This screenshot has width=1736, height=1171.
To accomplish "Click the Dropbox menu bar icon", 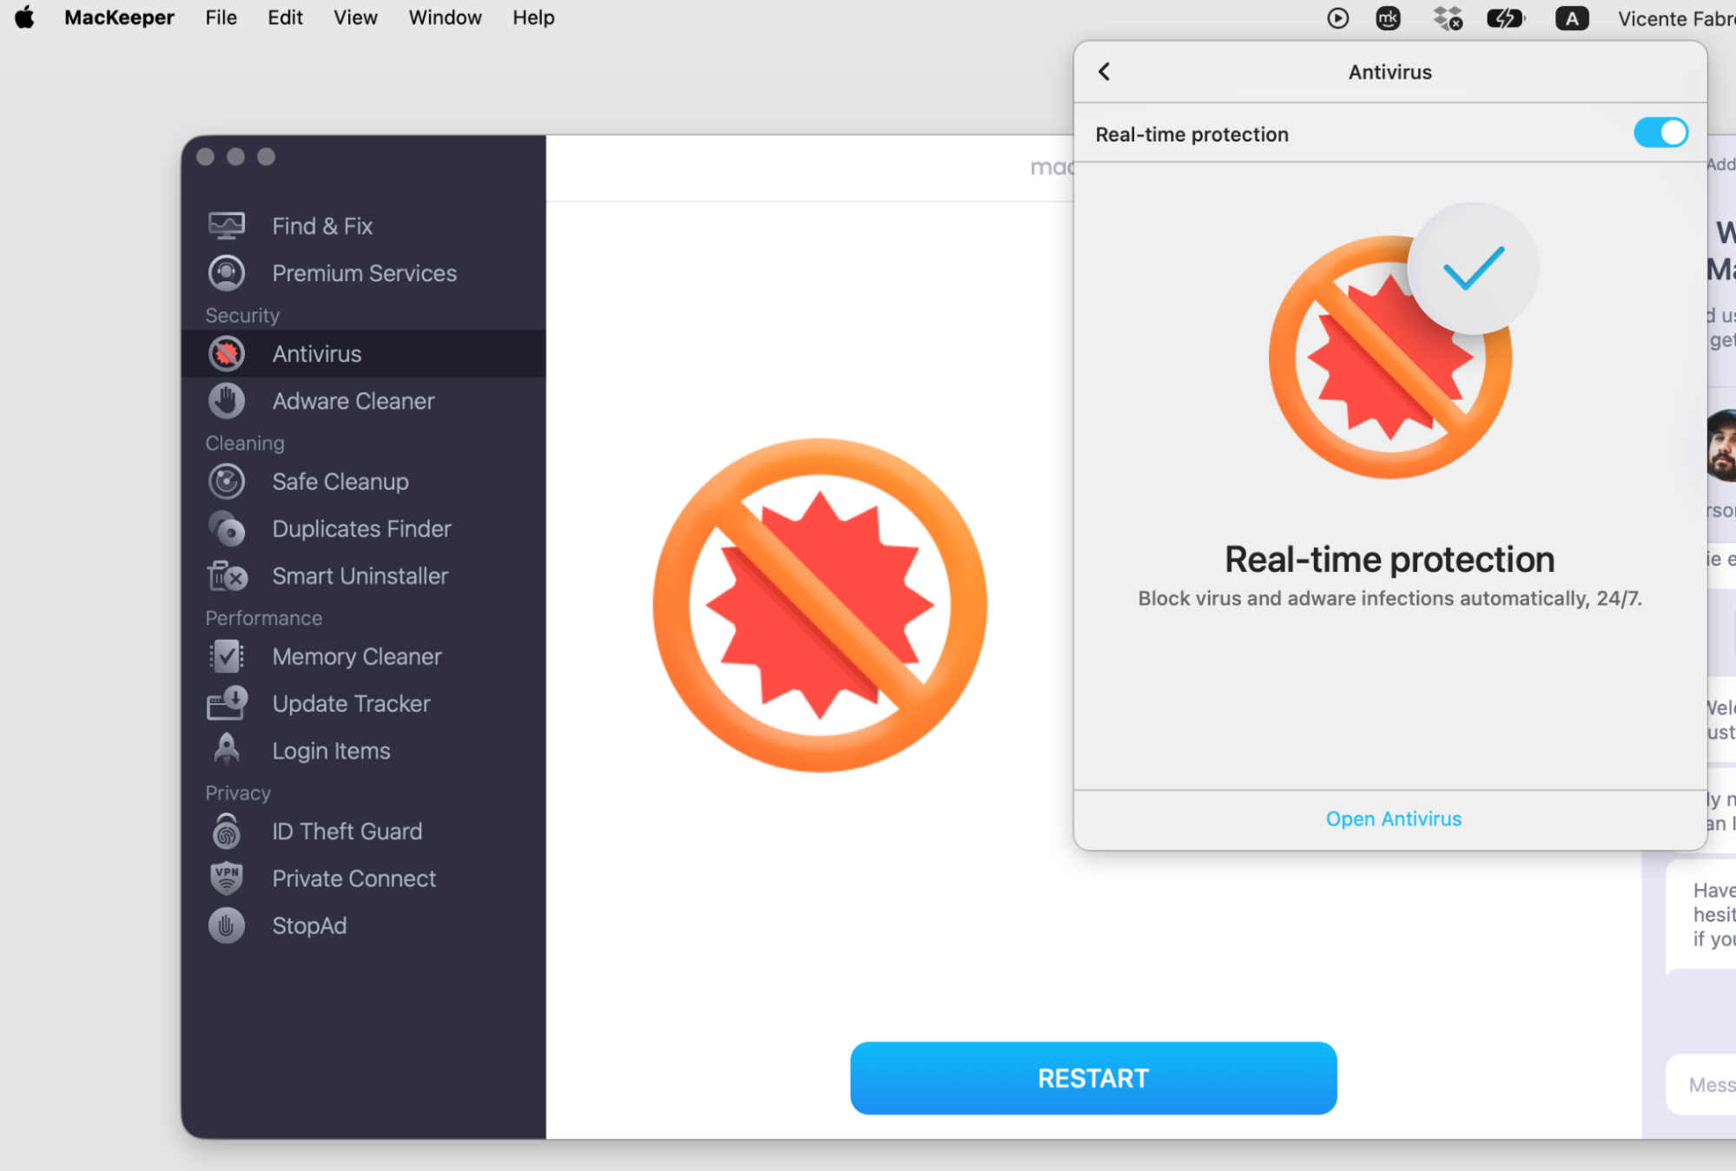I will click(1448, 18).
